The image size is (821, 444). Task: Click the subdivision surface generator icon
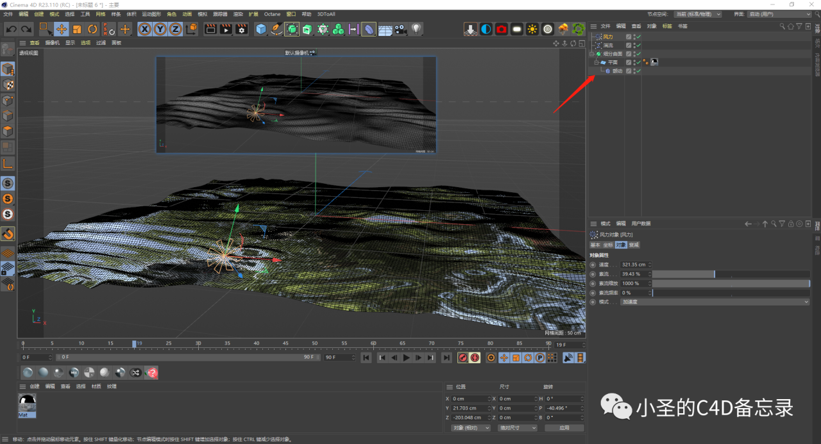pyautogui.click(x=293, y=27)
